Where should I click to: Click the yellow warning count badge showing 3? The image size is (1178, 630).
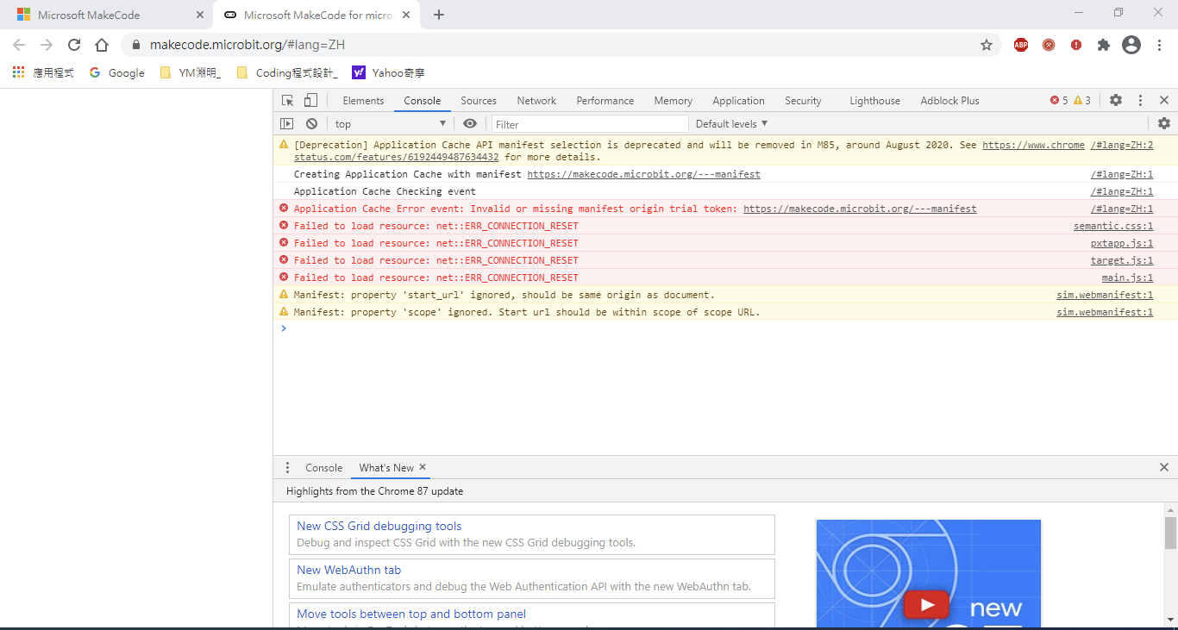point(1082,101)
